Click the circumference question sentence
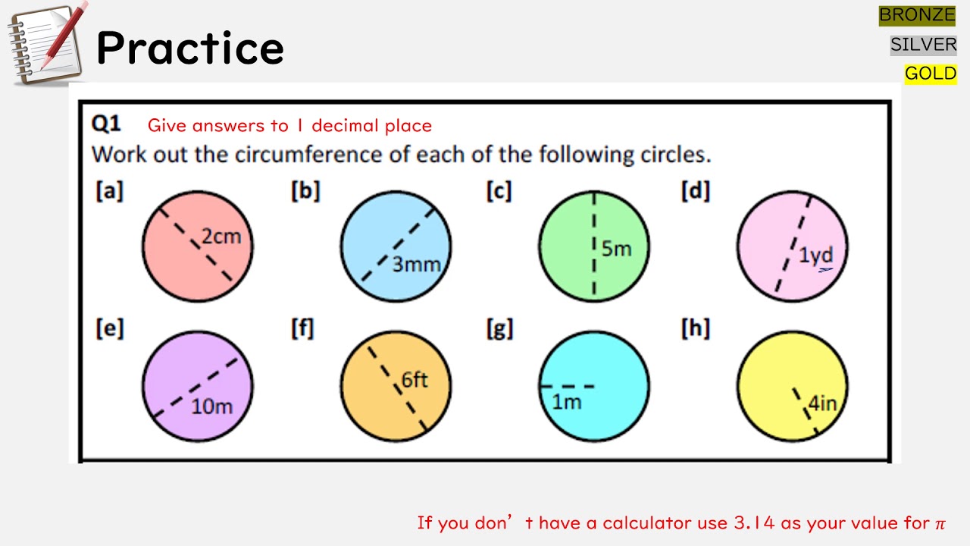The image size is (970, 546). [x=401, y=155]
